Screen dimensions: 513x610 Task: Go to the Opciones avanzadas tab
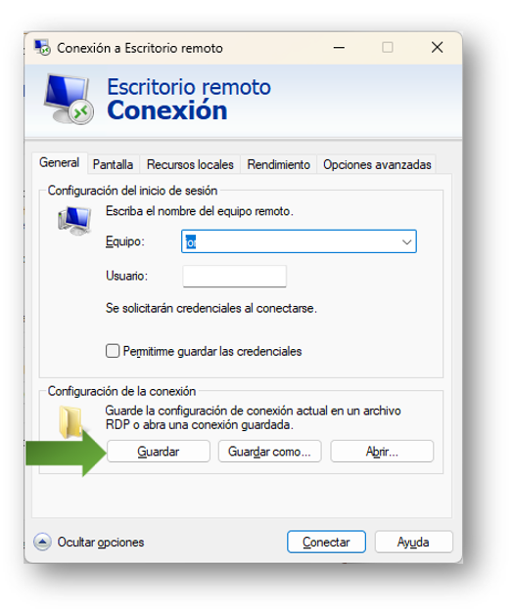point(377,164)
